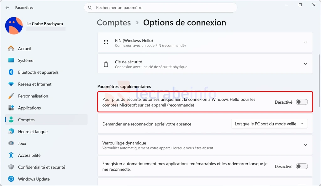Click the Personnalisation paintbrush icon
This screenshot has height=186, width=321.
pyautogui.click(x=11, y=96)
